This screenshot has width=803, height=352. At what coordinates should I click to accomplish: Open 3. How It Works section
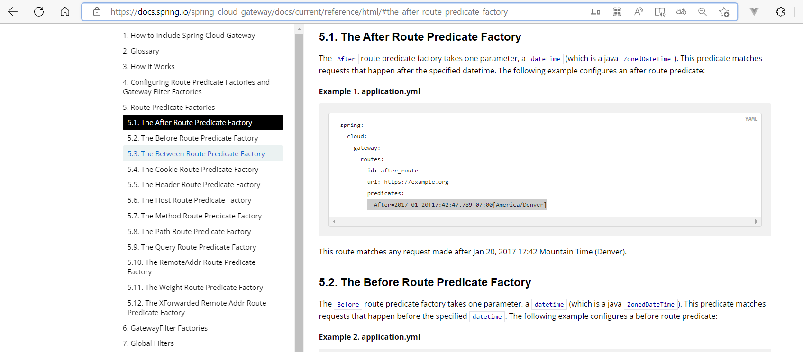point(148,66)
